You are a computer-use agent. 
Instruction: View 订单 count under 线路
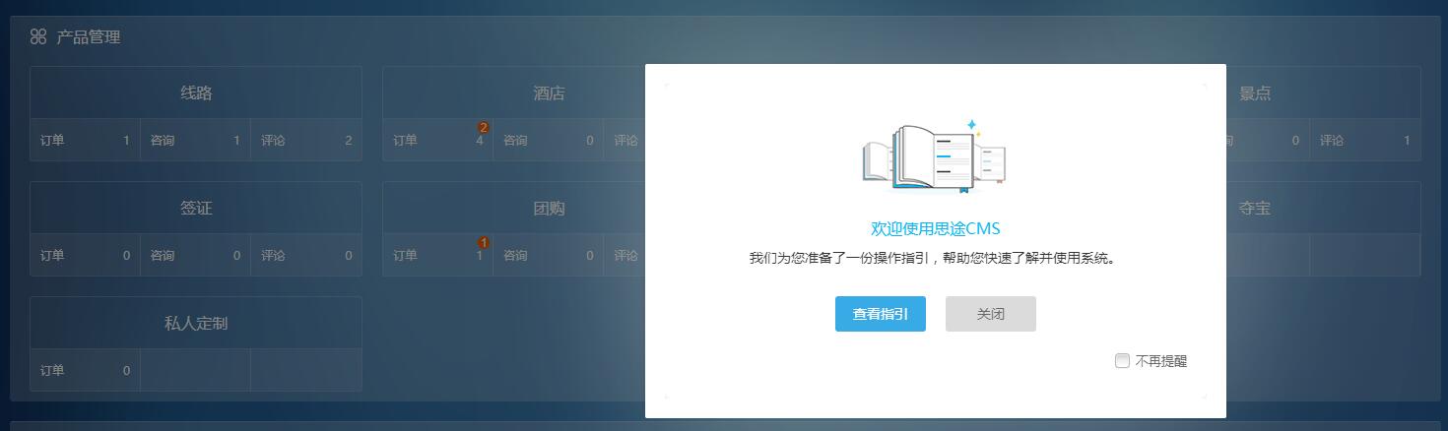85,141
